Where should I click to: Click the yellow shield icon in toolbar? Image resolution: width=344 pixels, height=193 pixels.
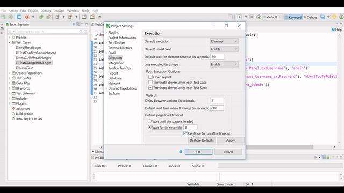point(334,17)
